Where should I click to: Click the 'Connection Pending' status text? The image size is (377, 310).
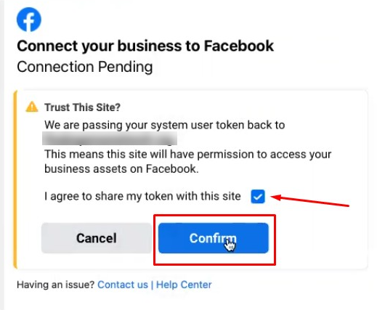[x=85, y=67]
